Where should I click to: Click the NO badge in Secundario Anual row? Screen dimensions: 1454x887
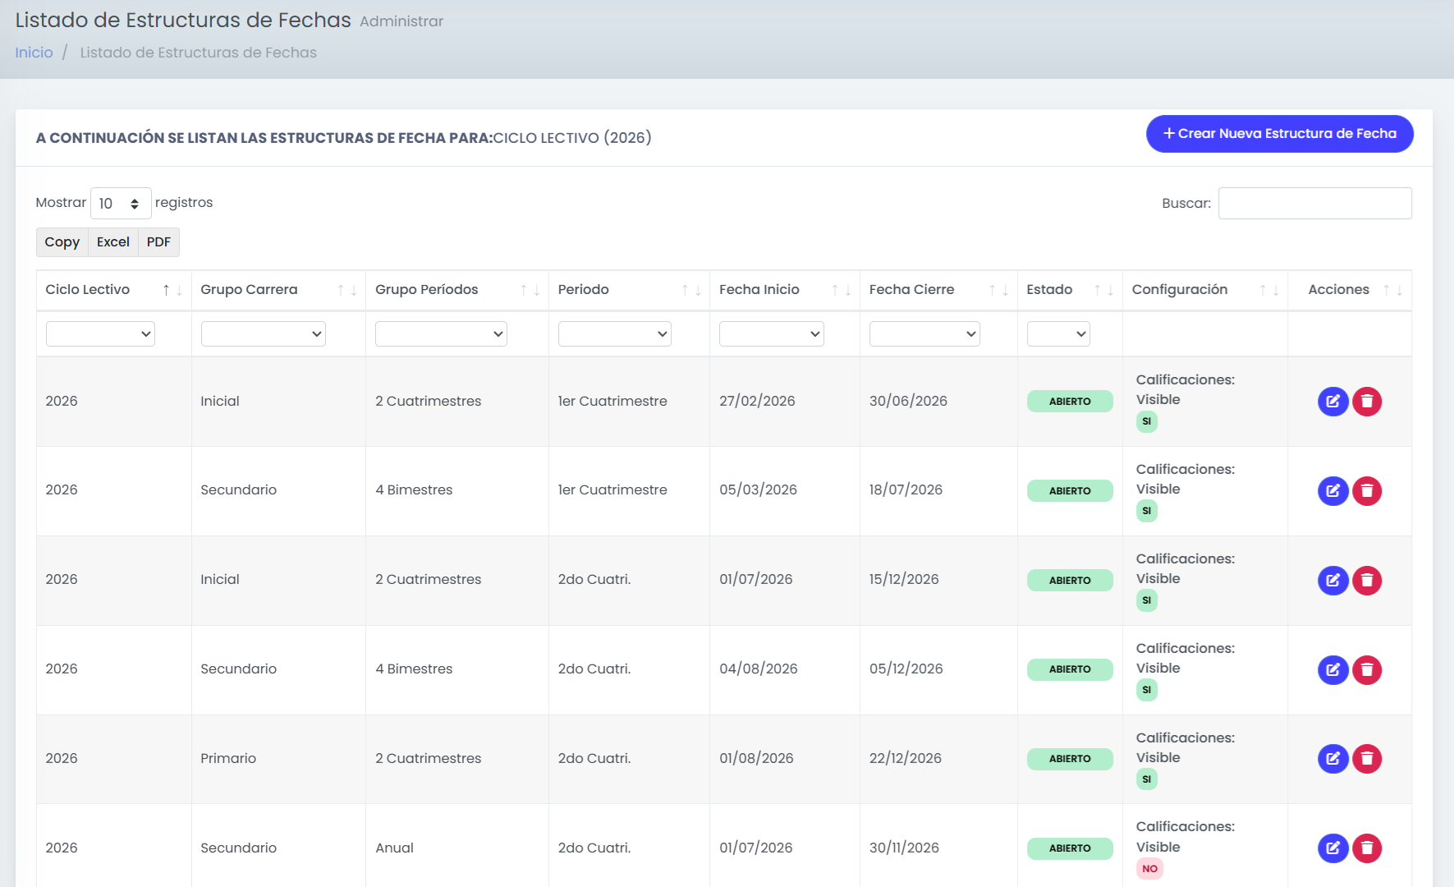pyautogui.click(x=1149, y=869)
